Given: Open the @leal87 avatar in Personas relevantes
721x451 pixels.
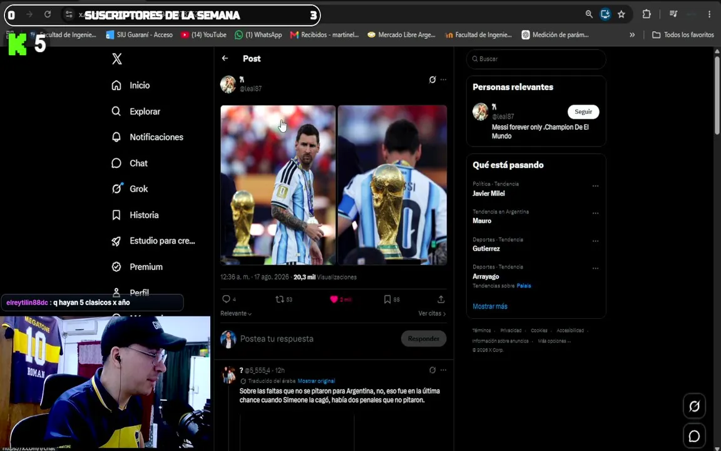Looking at the screenshot, I should click(x=481, y=112).
